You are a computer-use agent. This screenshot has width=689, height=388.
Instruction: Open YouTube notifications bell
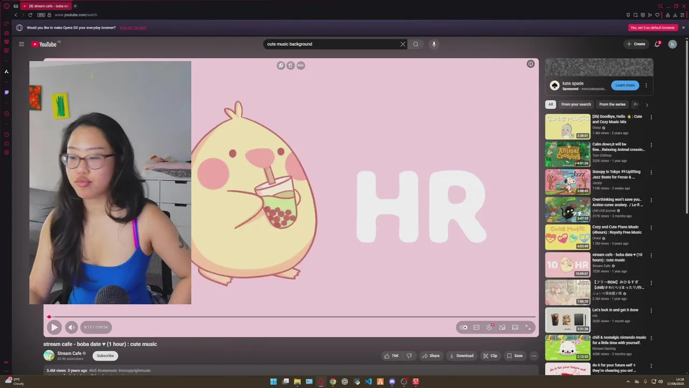click(x=657, y=44)
